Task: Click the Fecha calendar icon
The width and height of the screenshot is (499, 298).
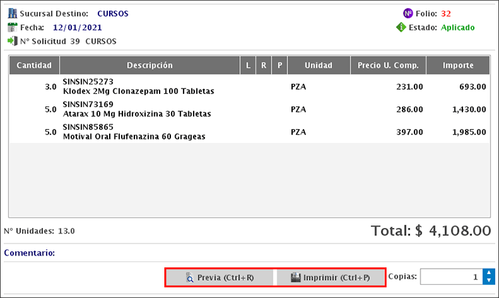Action: coord(12,27)
